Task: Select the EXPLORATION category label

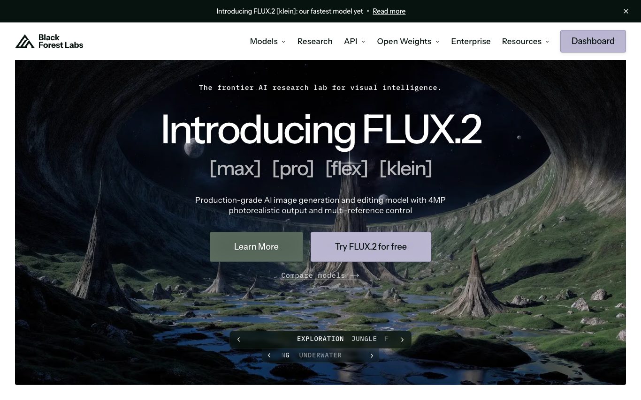Action: tap(320, 339)
